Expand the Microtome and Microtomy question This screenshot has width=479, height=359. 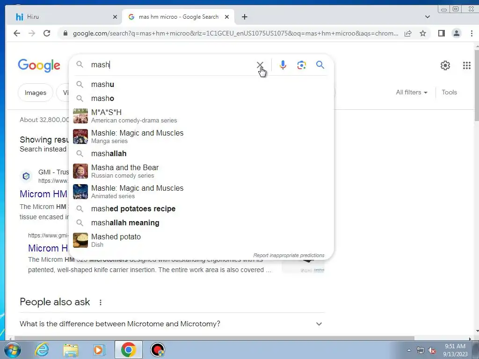coord(172,324)
